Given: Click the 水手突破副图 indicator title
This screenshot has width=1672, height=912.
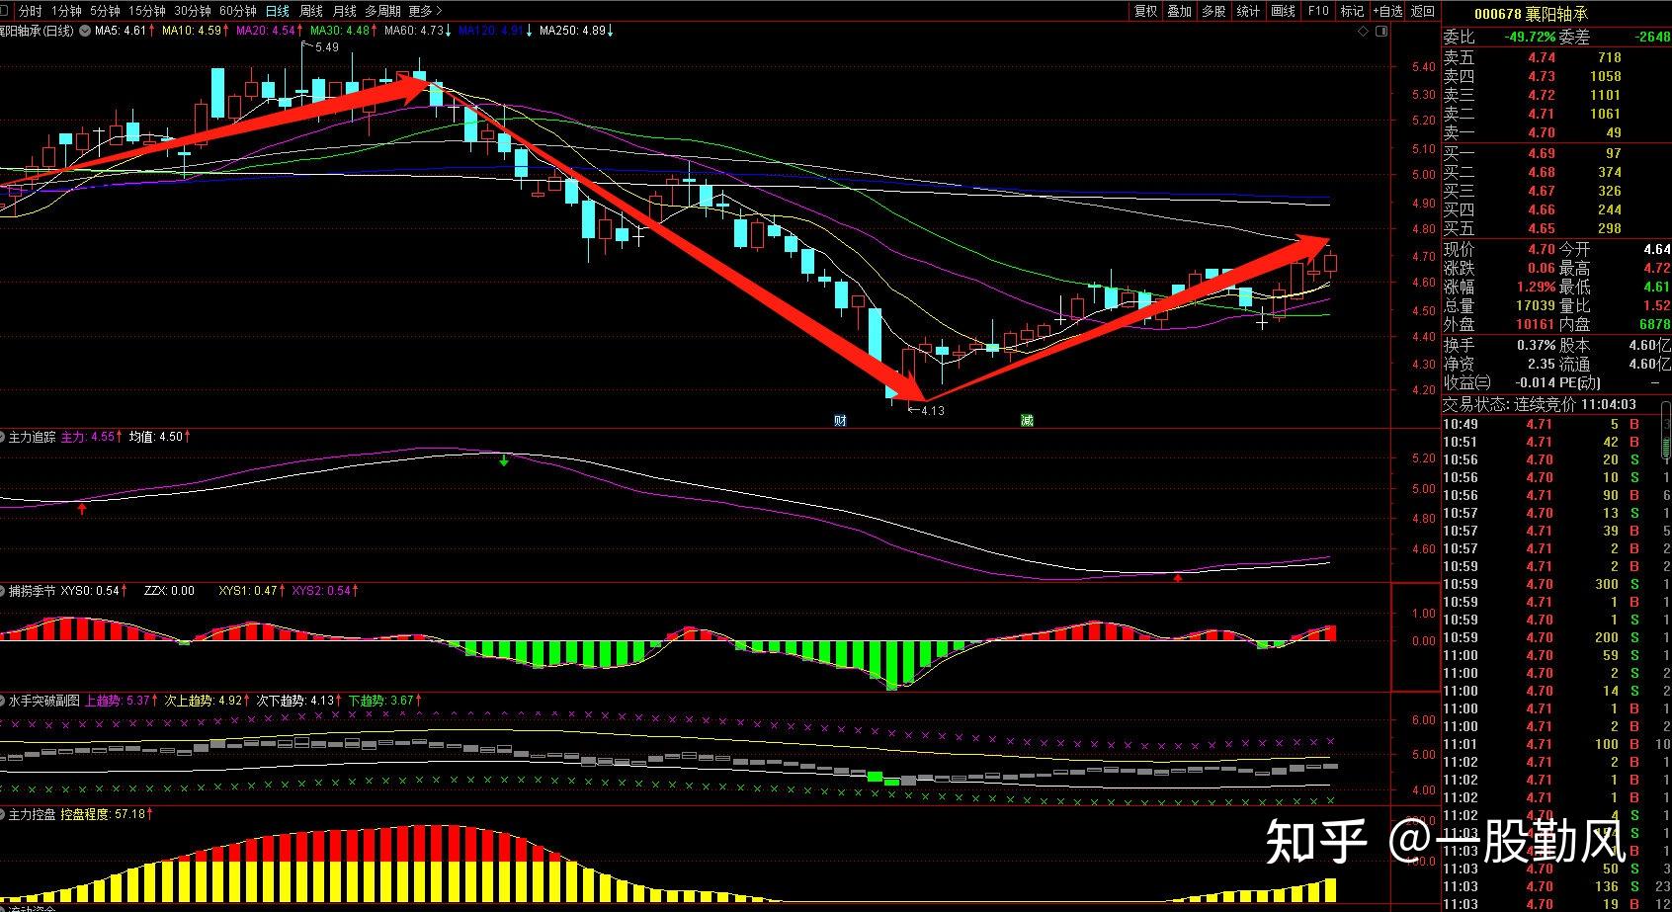Looking at the screenshot, I should click(x=44, y=701).
